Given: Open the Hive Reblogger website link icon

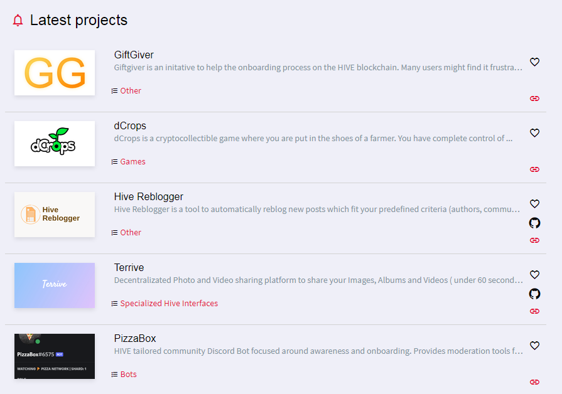Looking at the screenshot, I should (534, 240).
